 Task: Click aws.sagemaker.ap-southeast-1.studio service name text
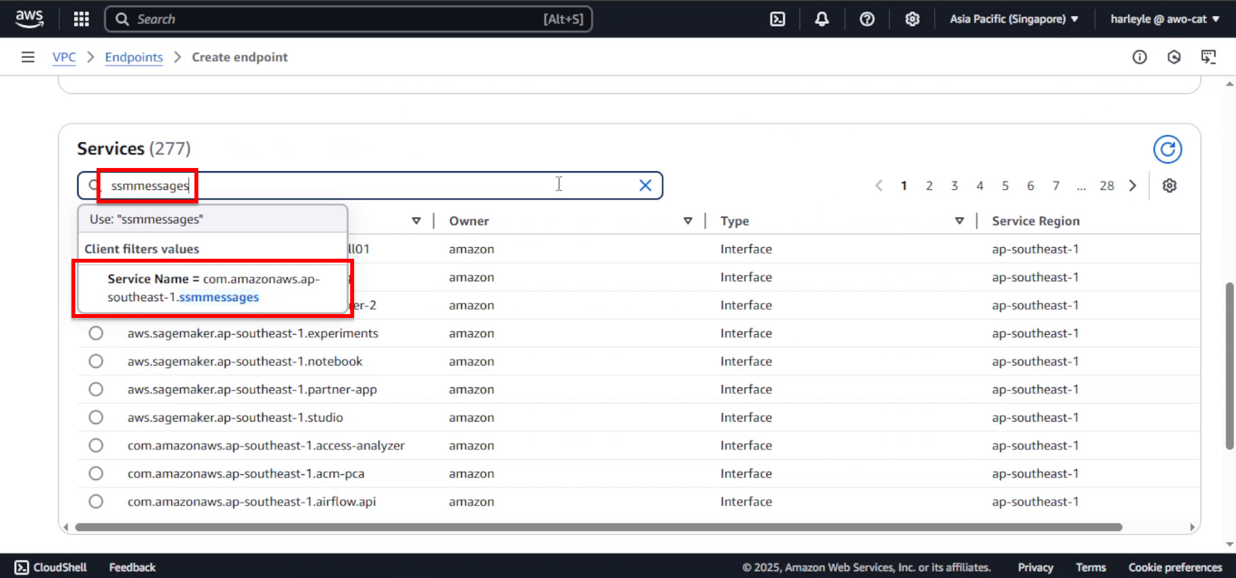click(235, 417)
